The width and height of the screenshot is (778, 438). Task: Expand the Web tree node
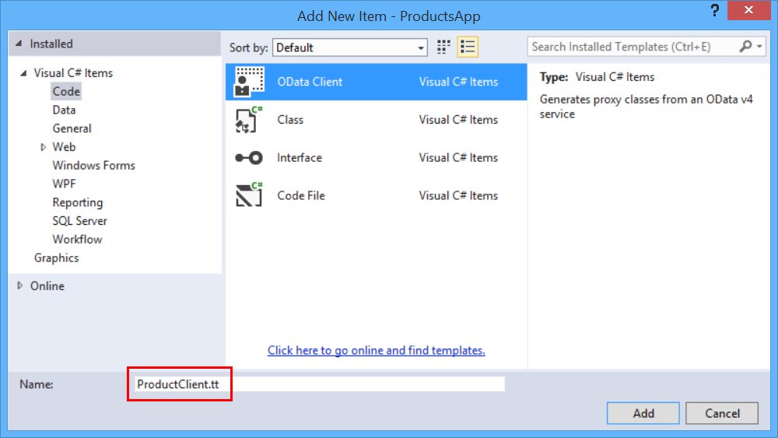43,147
